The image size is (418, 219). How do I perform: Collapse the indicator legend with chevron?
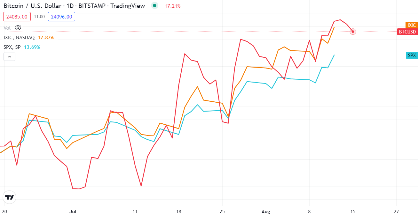point(9,57)
